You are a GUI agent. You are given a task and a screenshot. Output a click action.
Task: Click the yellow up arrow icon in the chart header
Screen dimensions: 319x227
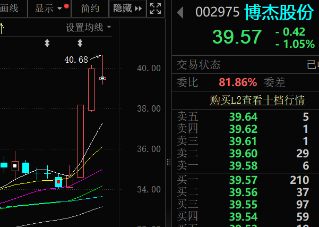click(2, 28)
